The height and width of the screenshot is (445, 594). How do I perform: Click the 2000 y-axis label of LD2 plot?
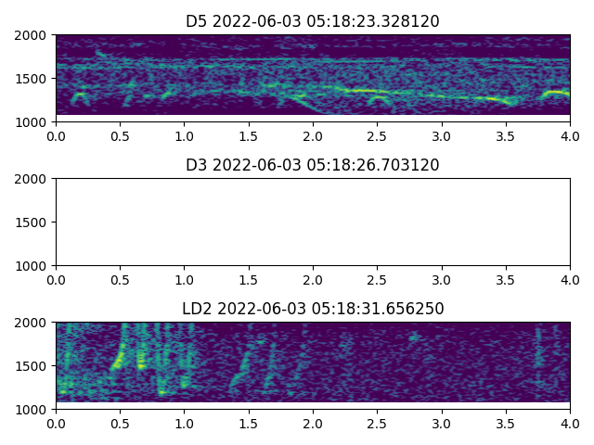[33, 323]
